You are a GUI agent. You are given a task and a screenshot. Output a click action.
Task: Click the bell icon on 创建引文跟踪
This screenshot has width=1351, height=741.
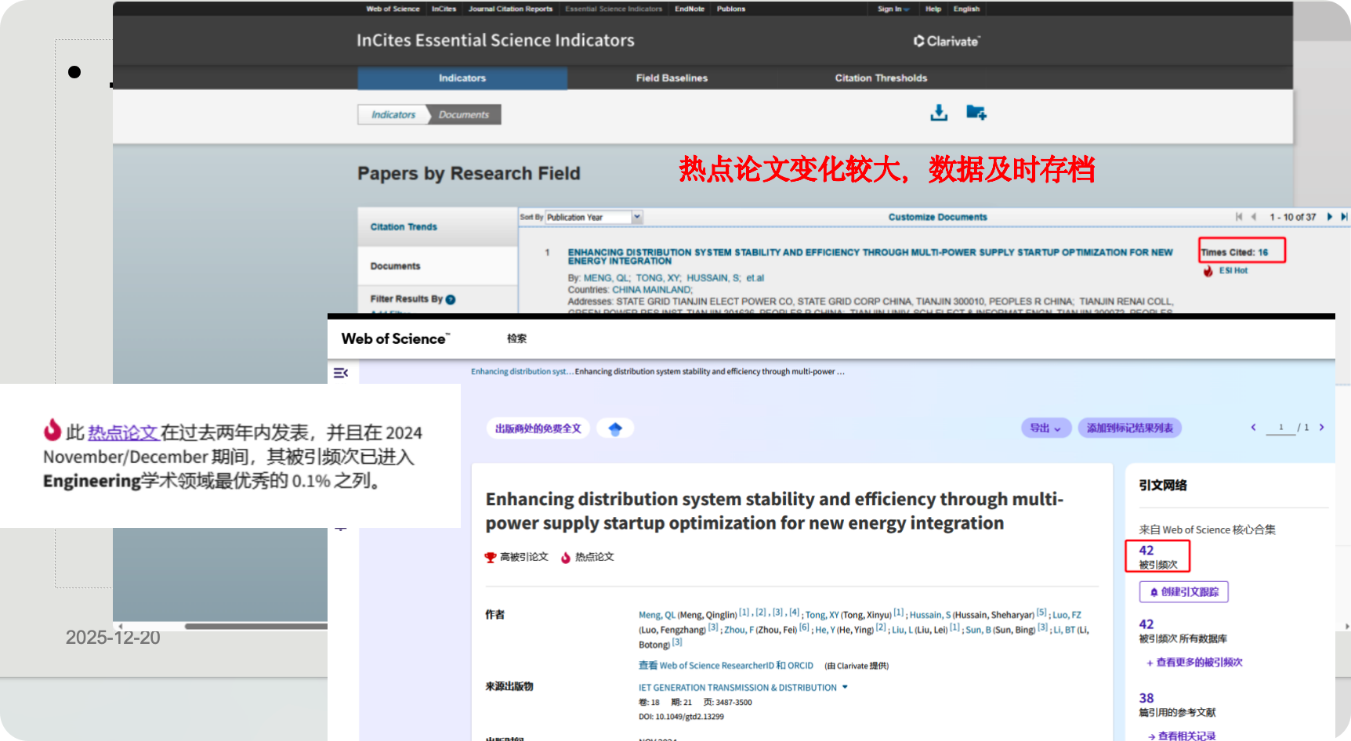(1154, 592)
